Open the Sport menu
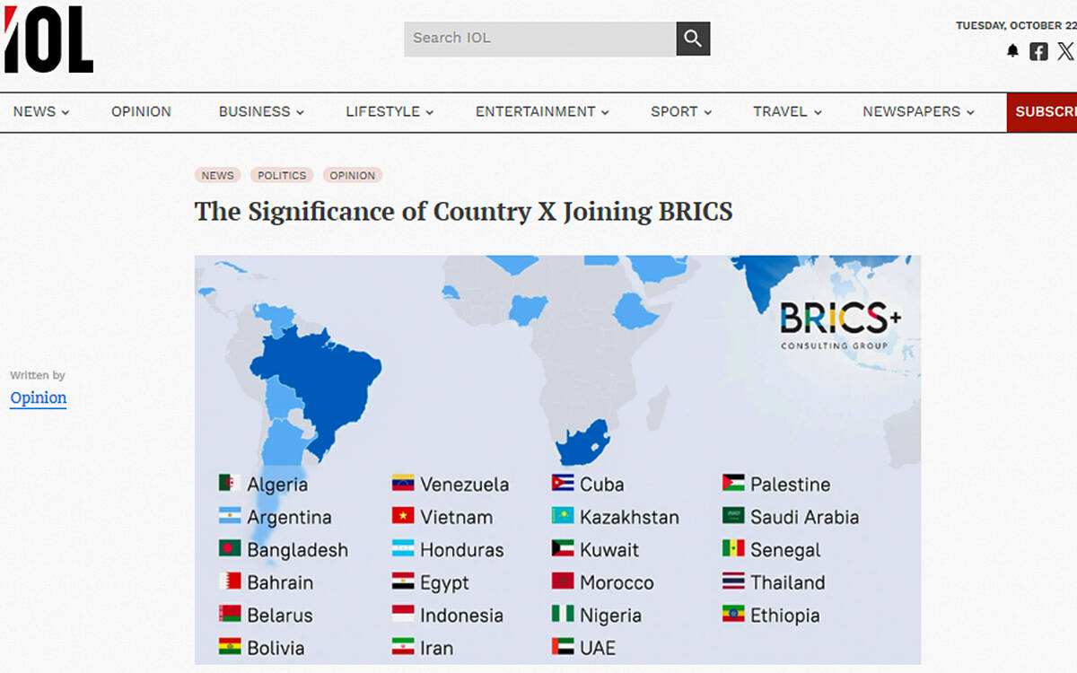The height and width of the screenshot is (673, 1077). point(680,112)
